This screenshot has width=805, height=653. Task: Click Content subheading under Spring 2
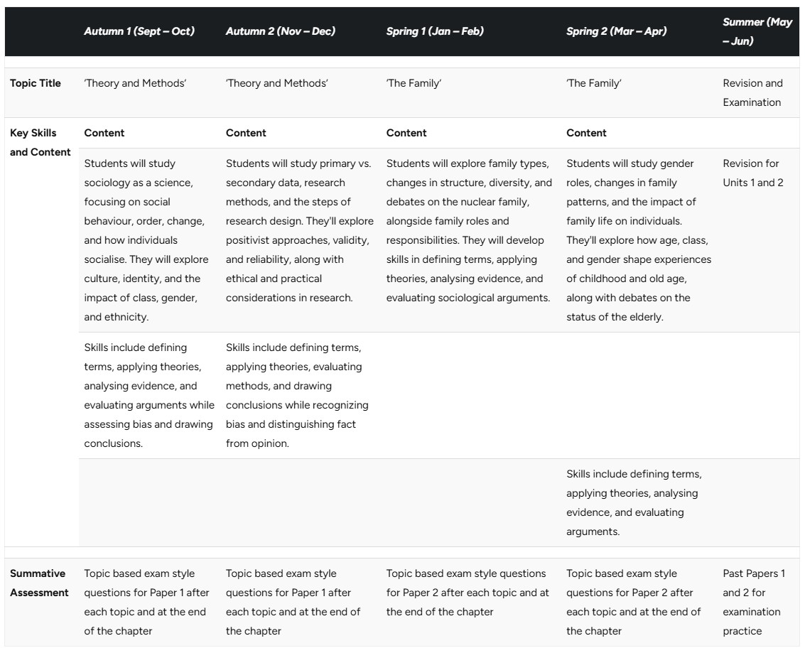[586, 133]
